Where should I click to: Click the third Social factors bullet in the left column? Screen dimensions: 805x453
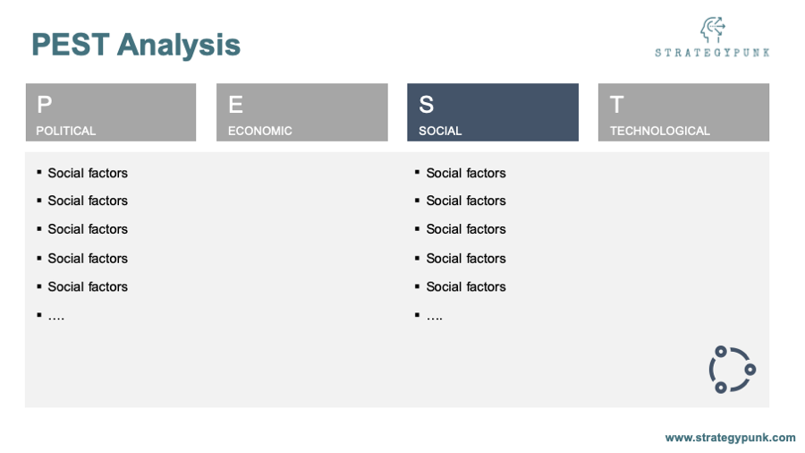[x=88, y=229]
